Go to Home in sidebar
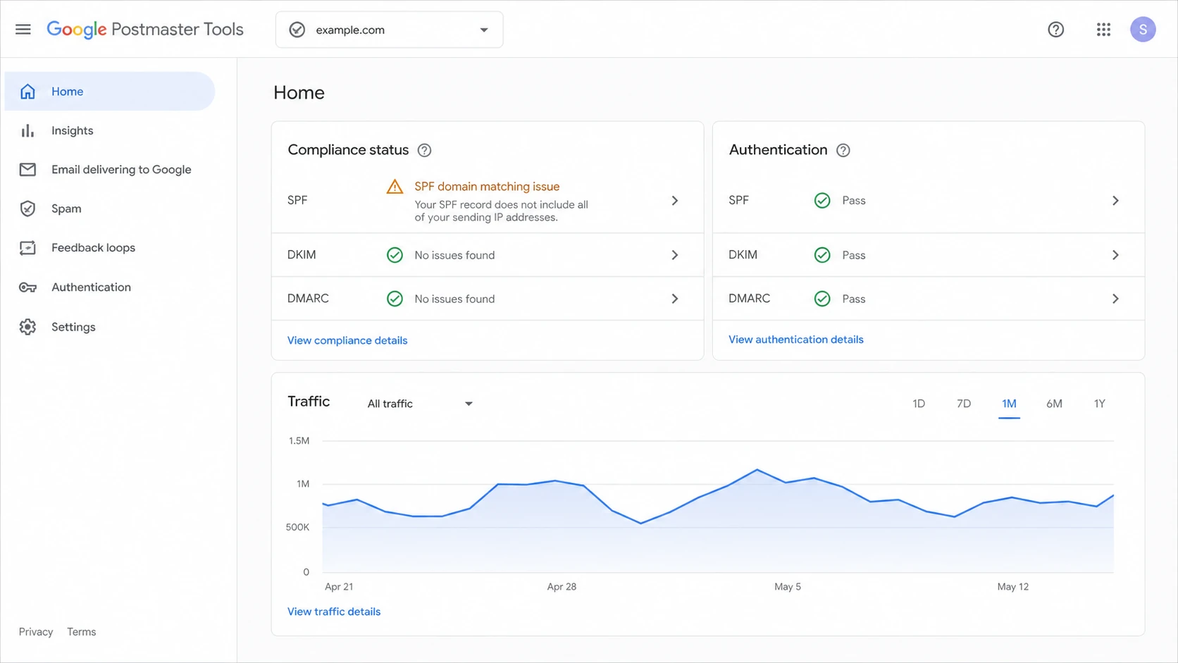Image resolution: width=1178 pixels, height=663 pixels. pyautogui.click(x=110, y=92)
